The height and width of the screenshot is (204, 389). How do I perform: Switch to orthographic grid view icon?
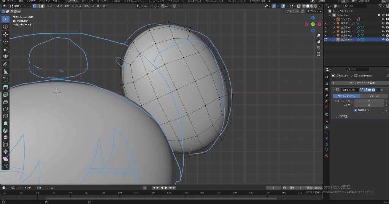(x=319, y=54)
